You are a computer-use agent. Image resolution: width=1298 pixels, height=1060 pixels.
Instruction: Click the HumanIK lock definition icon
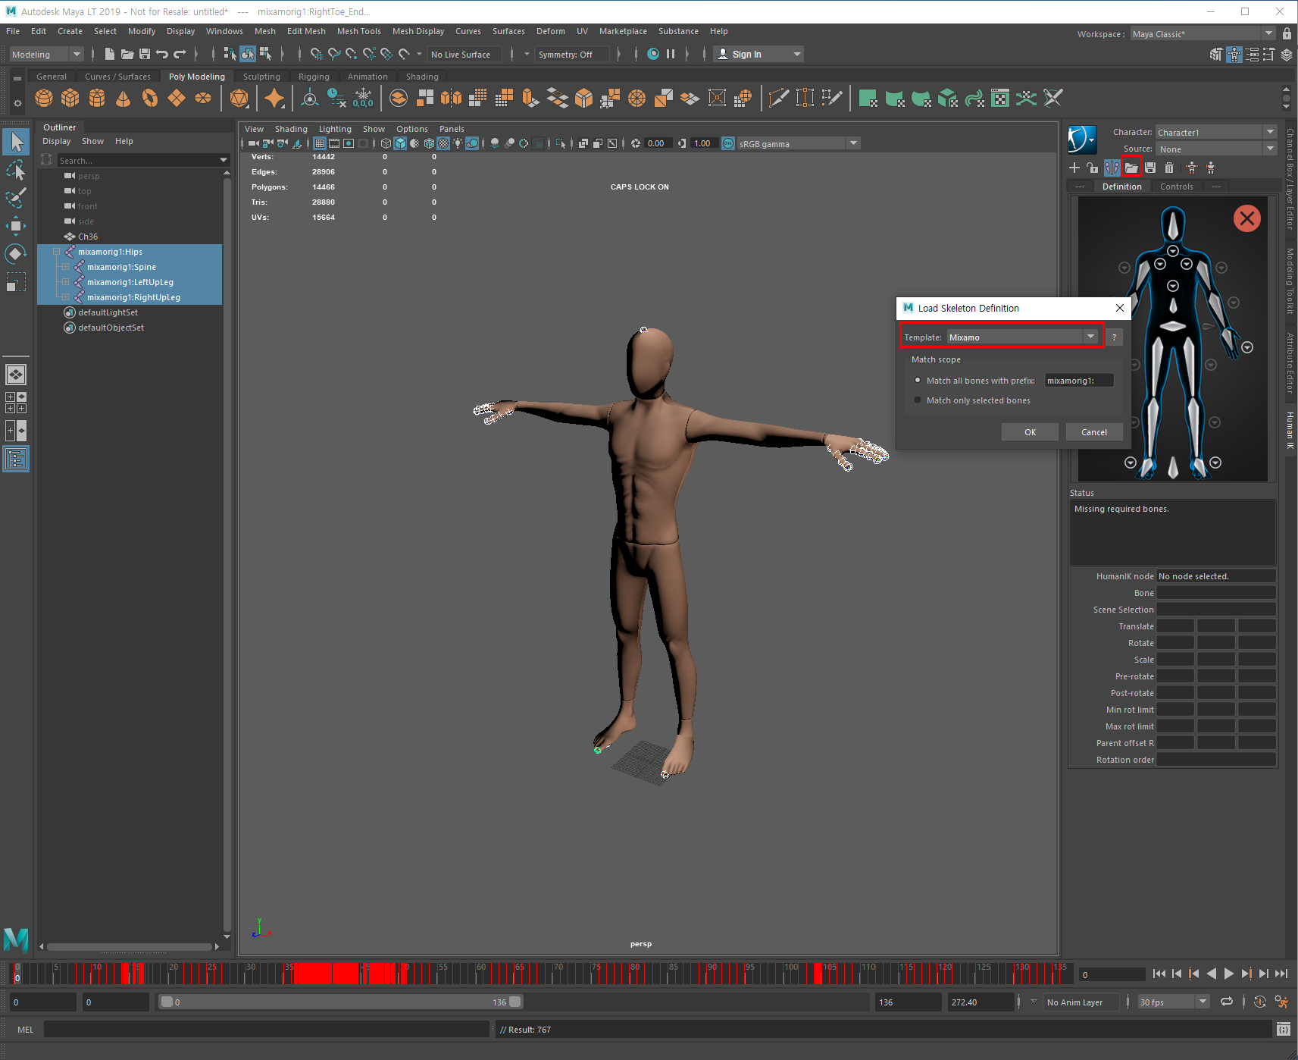[x=1092, y=168]
